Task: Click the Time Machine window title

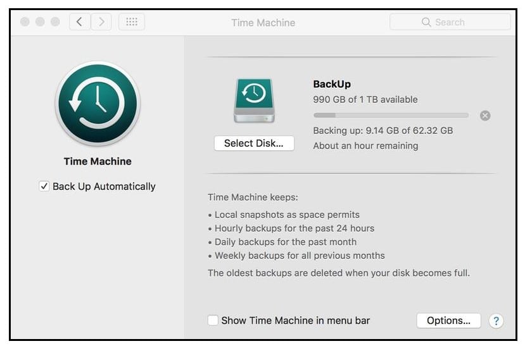Action: tap(263, 23)
